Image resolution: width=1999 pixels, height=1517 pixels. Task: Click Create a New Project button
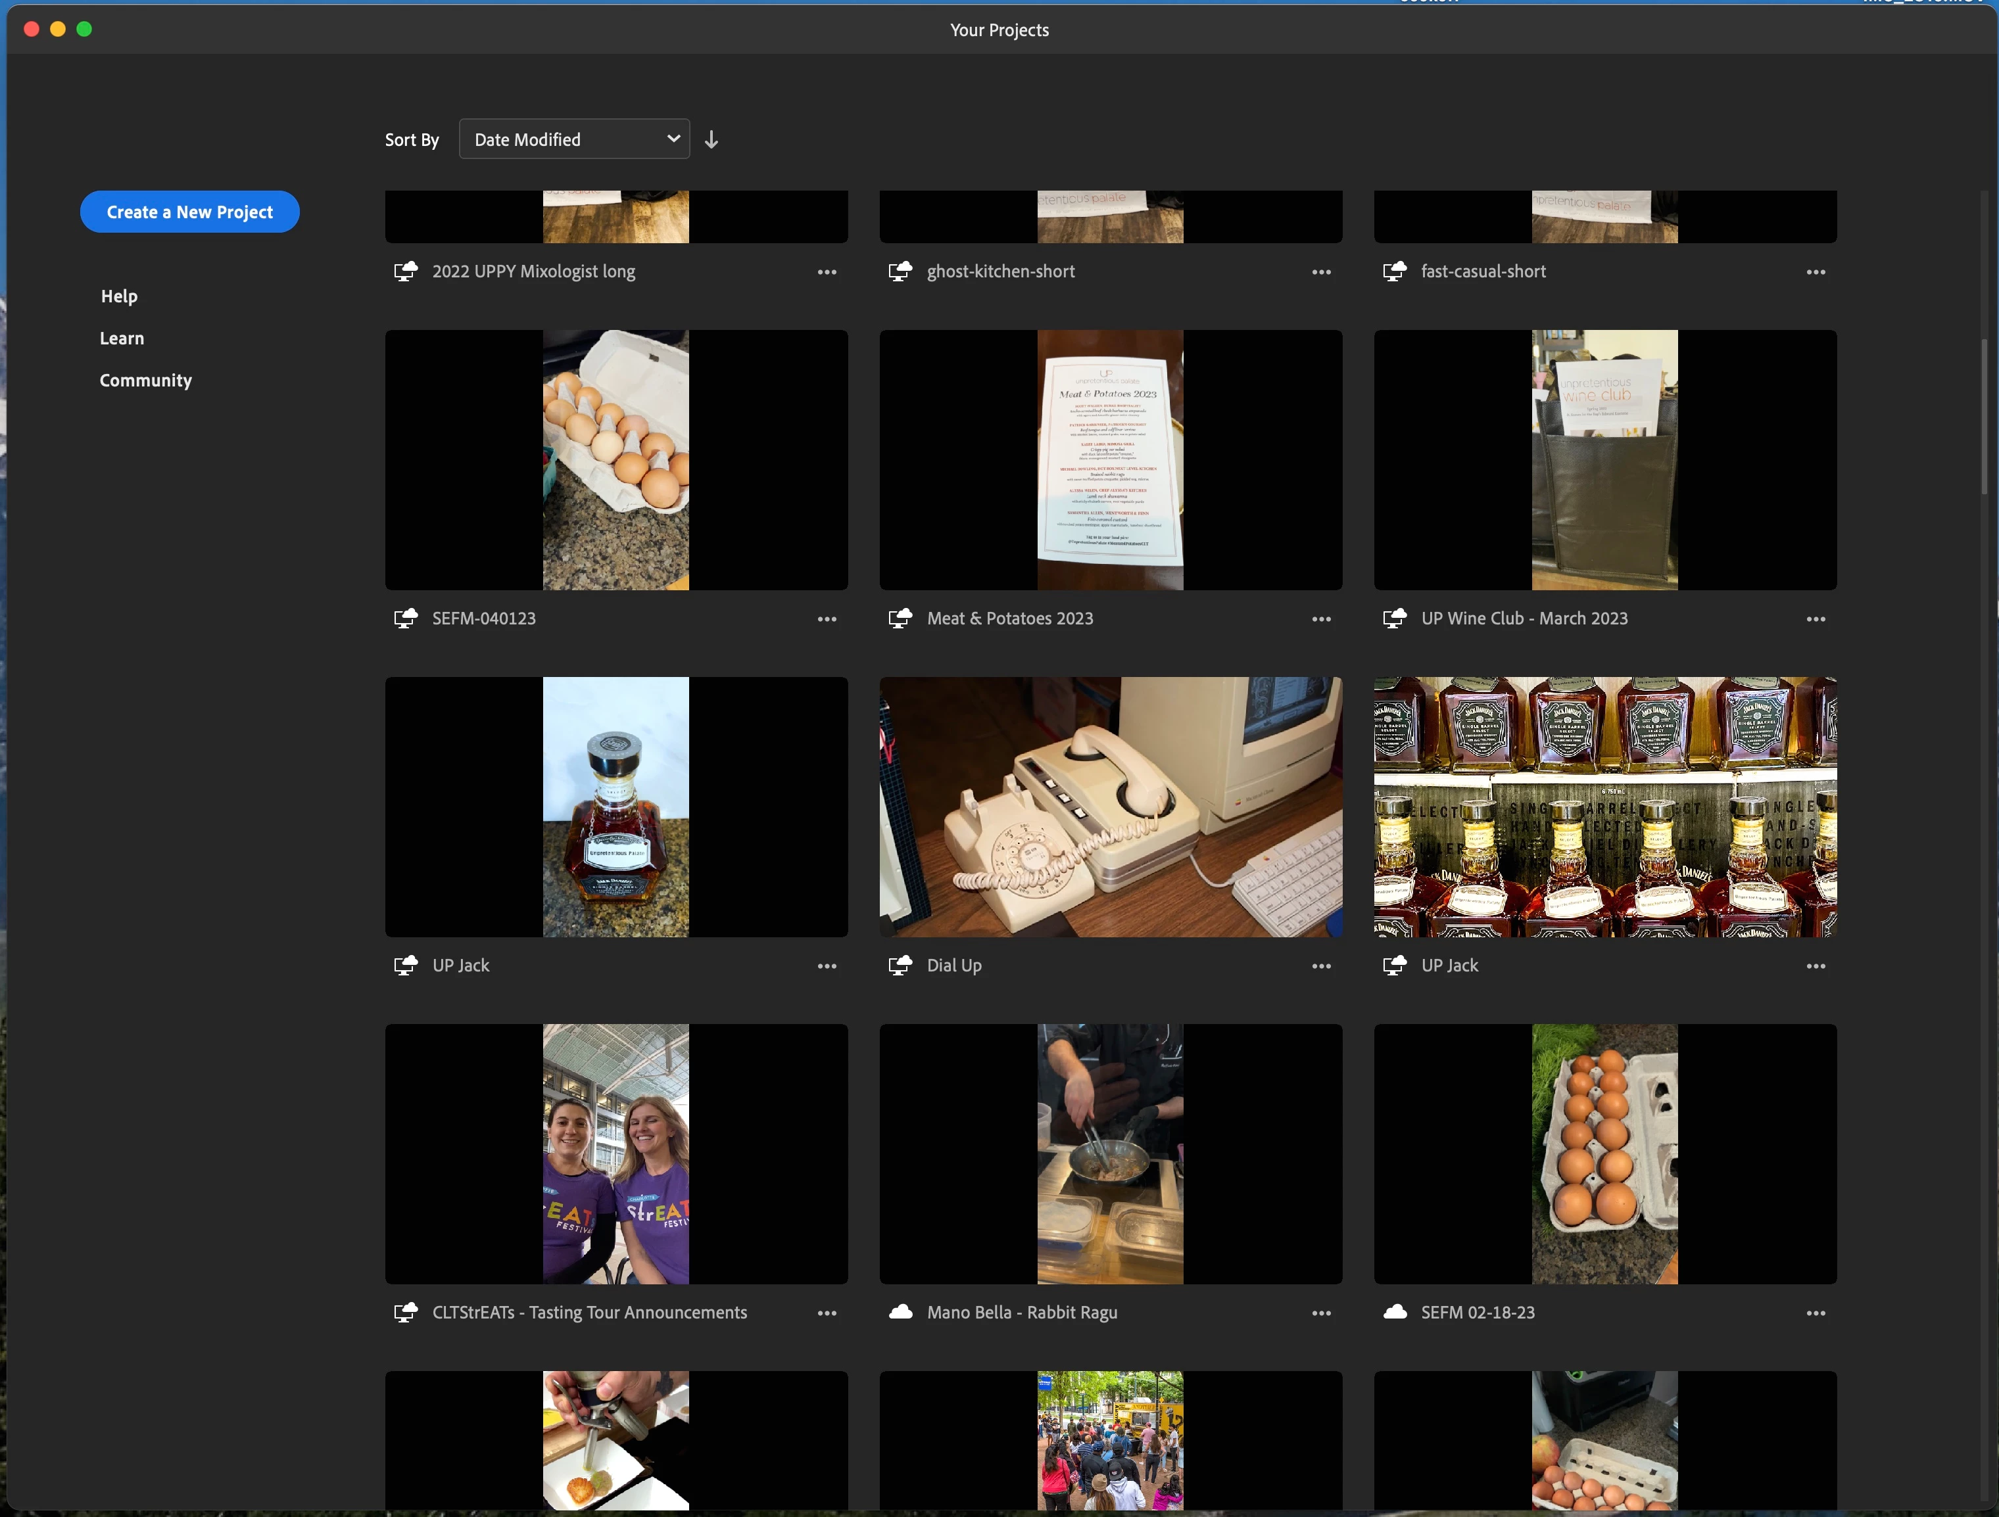(190, 212)
